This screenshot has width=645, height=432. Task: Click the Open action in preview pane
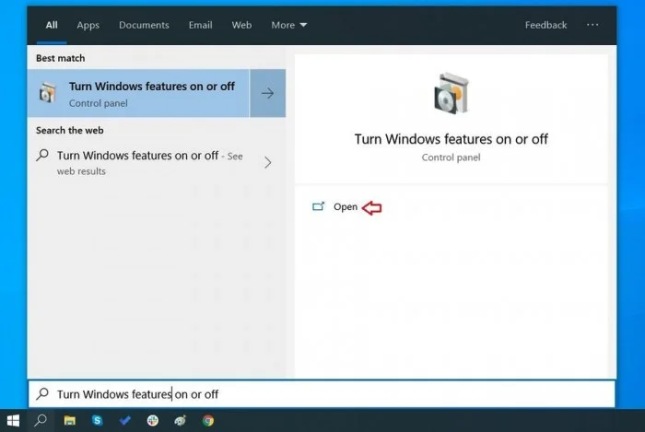[346, 206]
